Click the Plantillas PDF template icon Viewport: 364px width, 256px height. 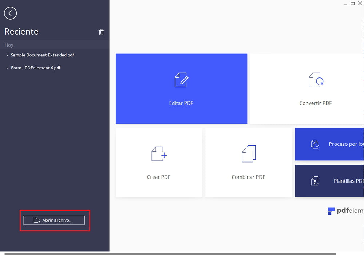(x=315, y=181)
